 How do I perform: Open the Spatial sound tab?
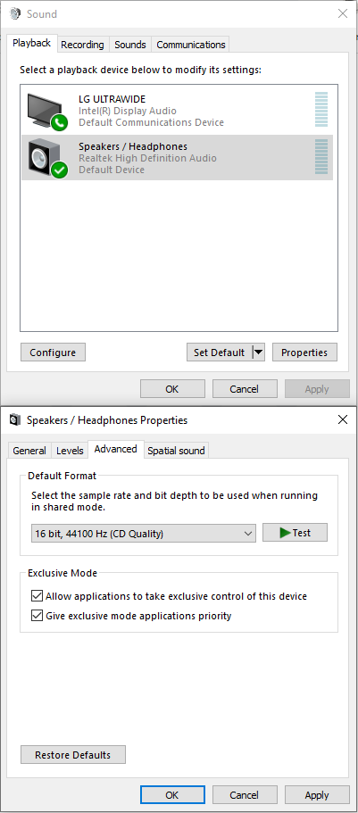(x=177, y=451)
